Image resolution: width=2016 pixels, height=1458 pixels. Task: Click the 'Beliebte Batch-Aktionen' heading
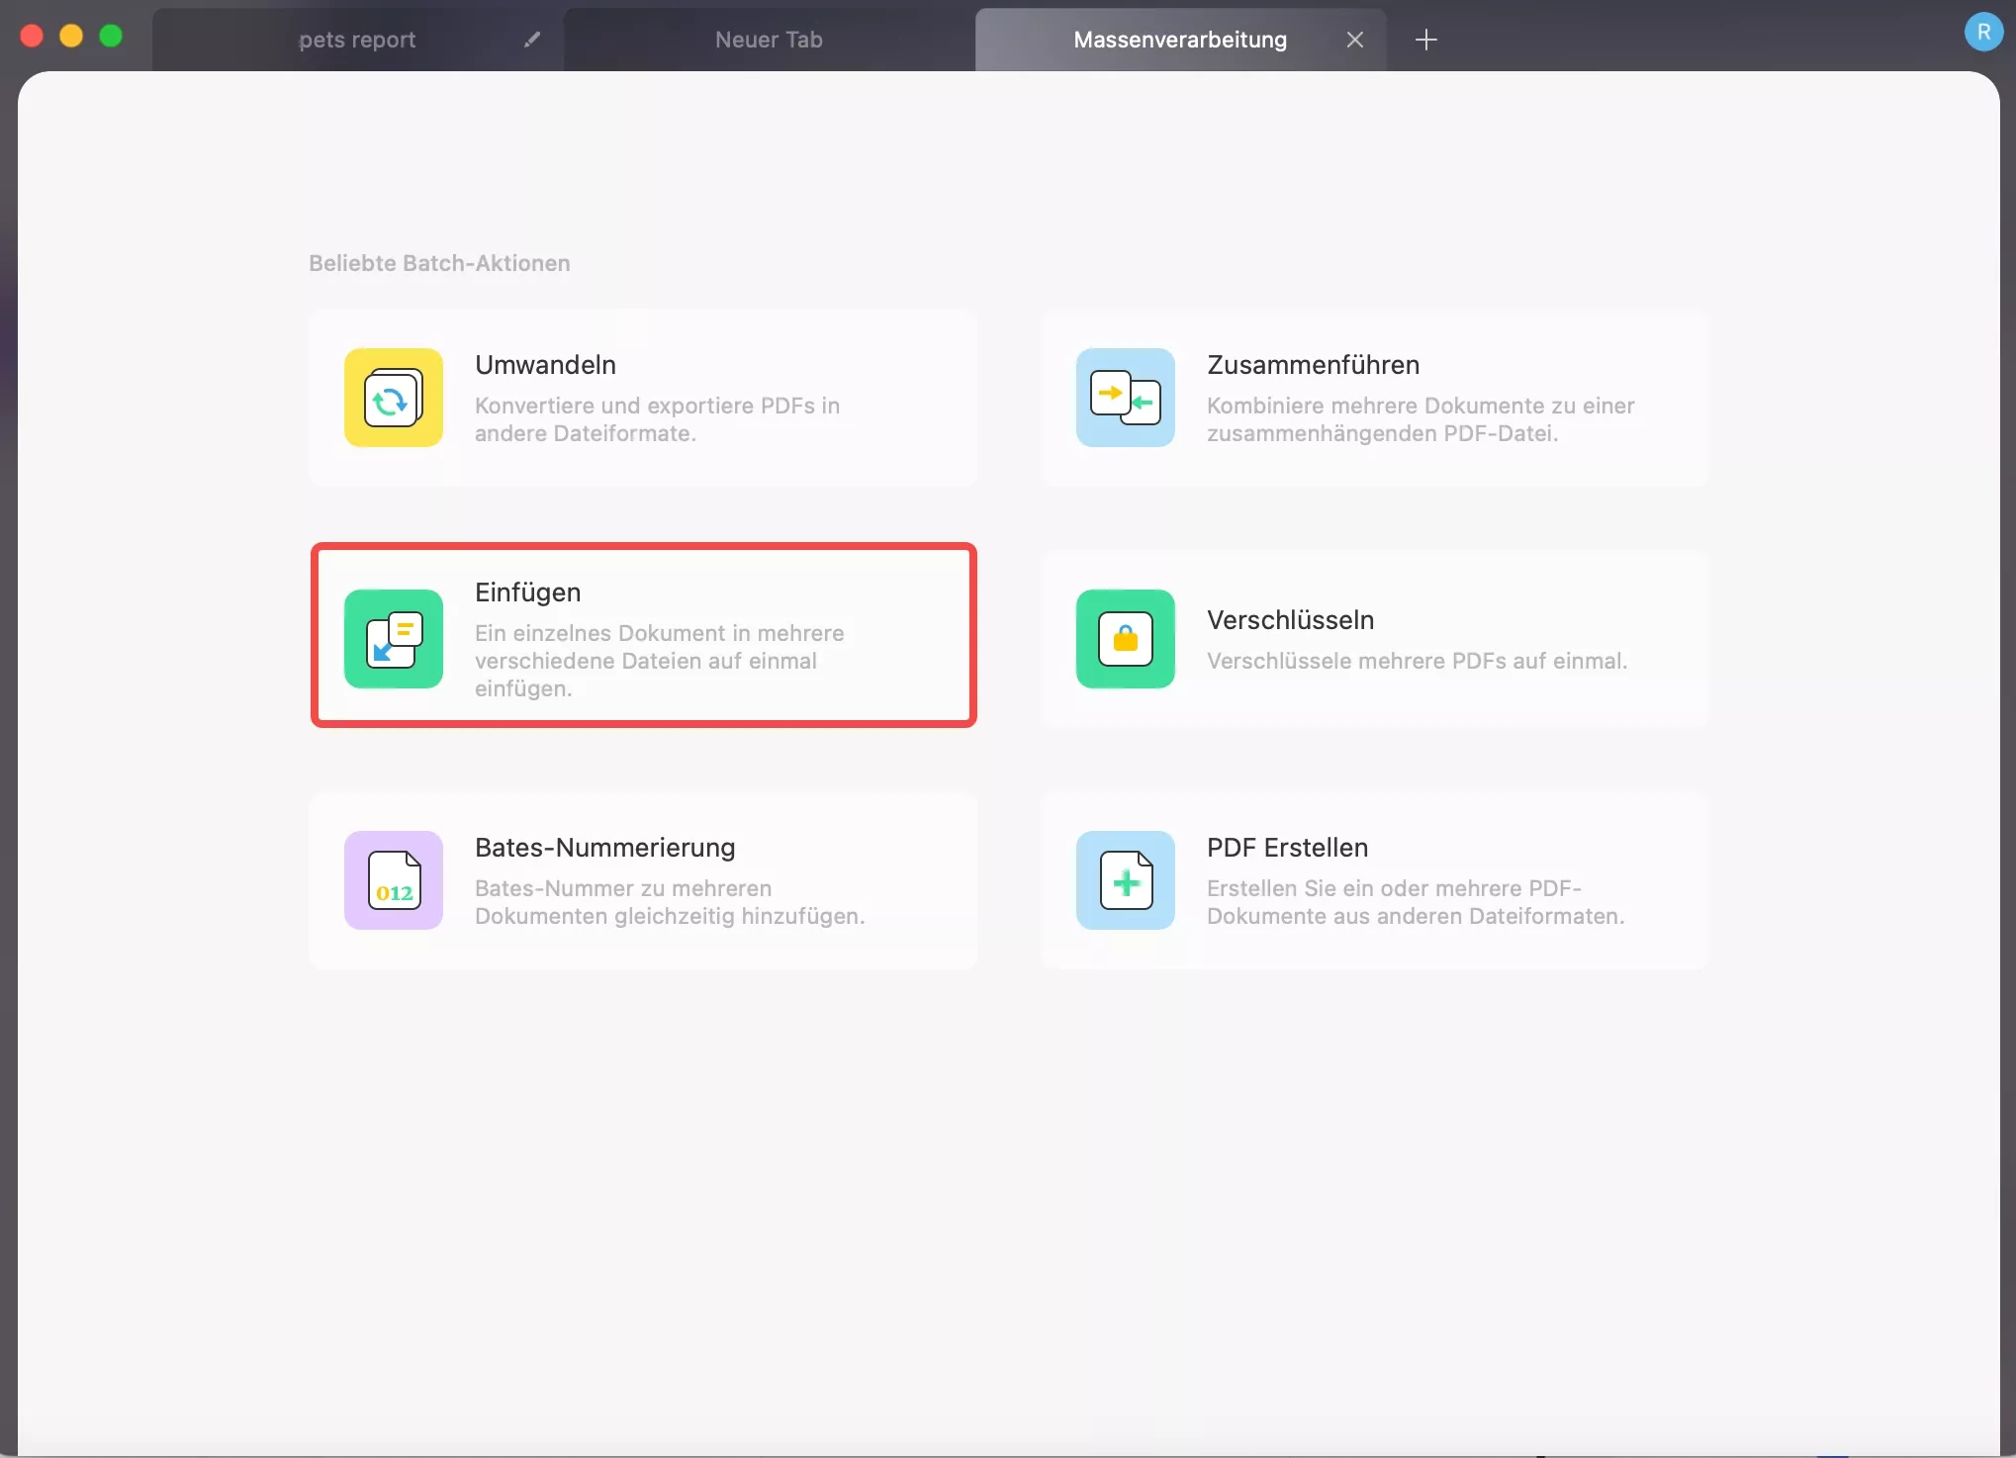tap(439, 263)
